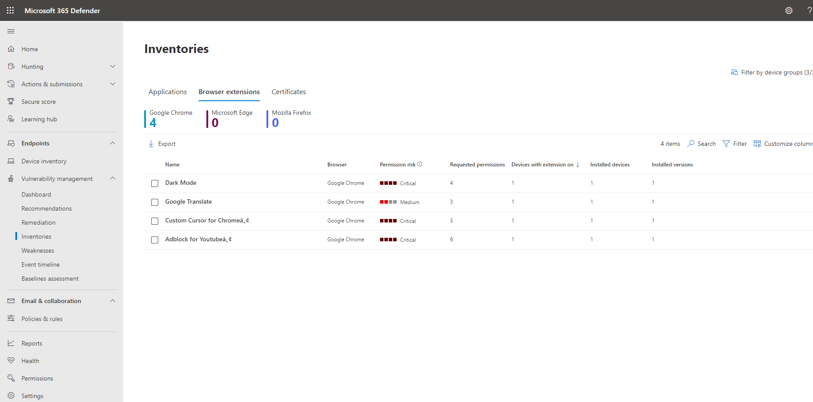Click the Actions & submissions icon
813x402 pixels.
11,84
